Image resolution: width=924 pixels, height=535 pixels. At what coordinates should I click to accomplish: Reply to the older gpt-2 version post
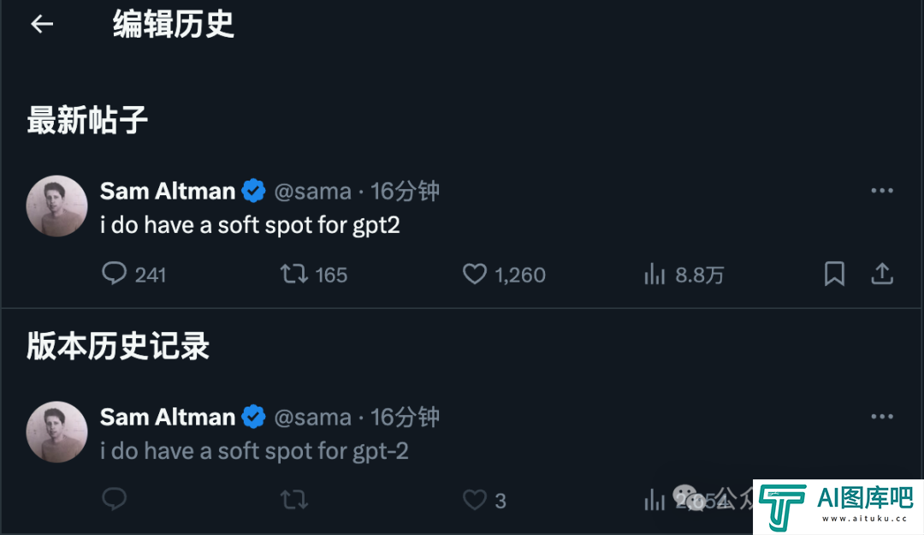point(115,499)
